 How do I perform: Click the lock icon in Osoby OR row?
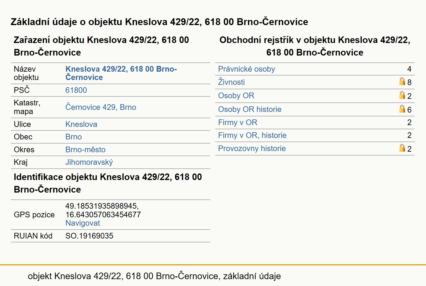tap(402, 95)
